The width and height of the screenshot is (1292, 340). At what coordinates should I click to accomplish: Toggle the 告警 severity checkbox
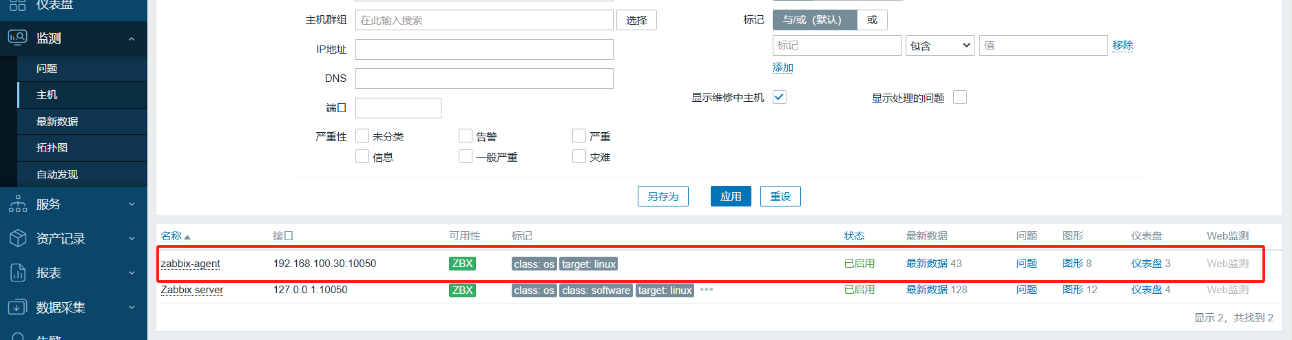[x=466, y=136]
